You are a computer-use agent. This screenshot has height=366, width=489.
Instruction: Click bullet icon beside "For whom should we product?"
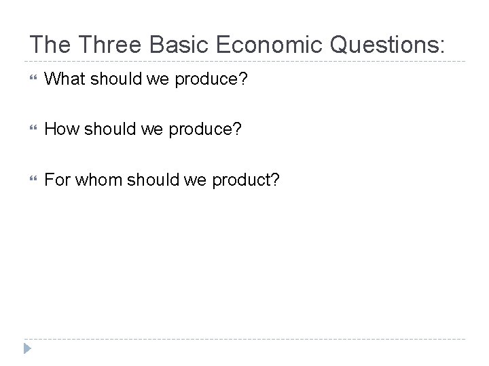tap(29, 180)
